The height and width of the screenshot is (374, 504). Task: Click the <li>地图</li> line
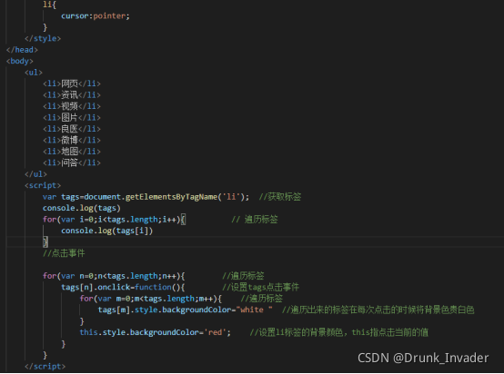click(x=72, y=152)
